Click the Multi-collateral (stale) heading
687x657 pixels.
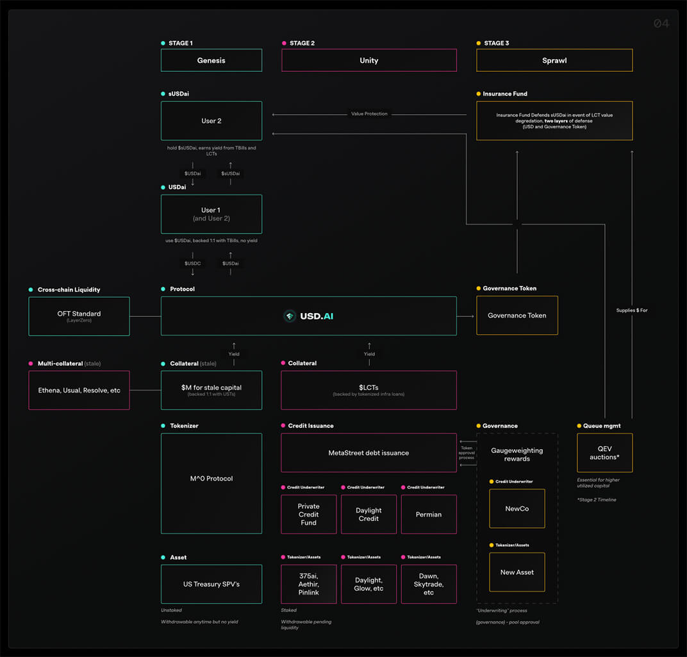(x=69, y=364)
